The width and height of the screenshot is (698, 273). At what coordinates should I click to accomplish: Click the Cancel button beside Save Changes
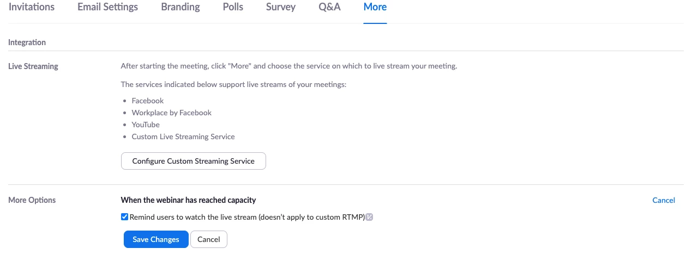coord(208,239)
